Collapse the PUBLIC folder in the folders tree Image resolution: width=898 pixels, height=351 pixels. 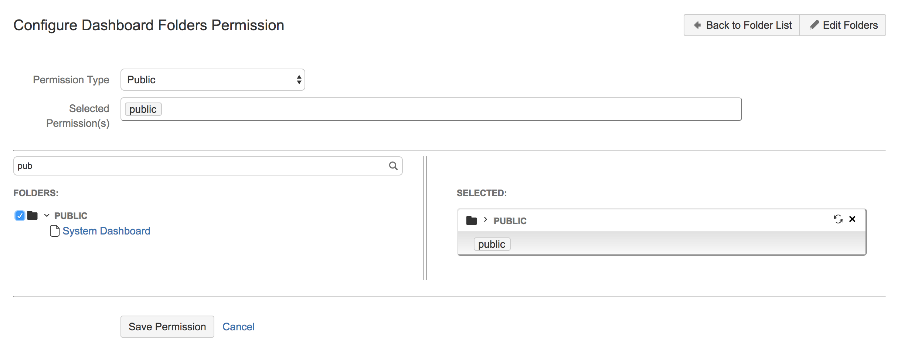[46, 215]
